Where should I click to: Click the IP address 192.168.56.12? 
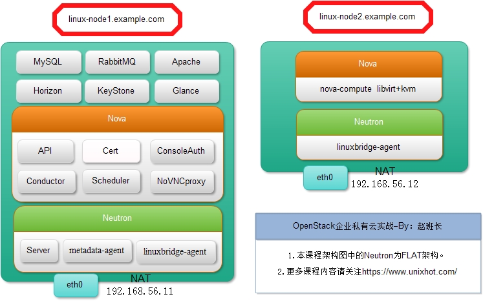pos(385,184)
